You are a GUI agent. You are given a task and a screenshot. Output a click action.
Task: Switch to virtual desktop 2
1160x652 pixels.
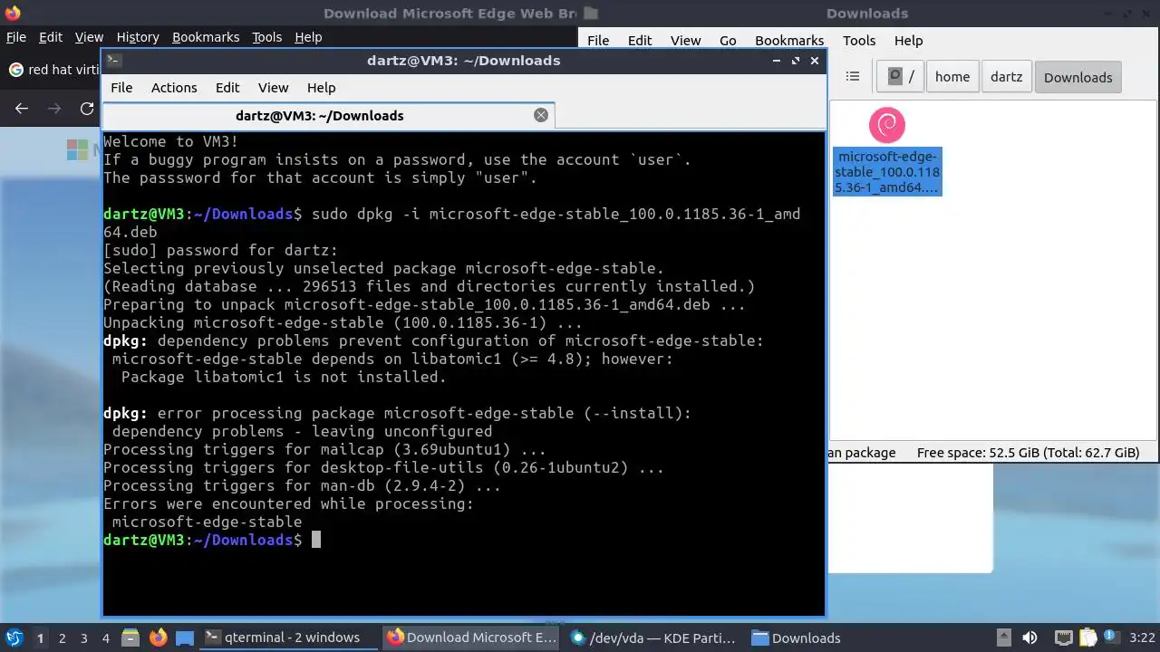(x=62, y=638)
